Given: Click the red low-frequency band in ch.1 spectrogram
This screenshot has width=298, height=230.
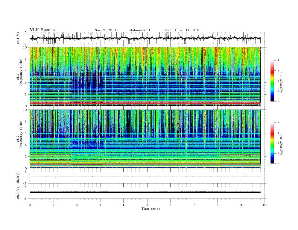Looking at the screenshot, I should [x=145, y=103].
